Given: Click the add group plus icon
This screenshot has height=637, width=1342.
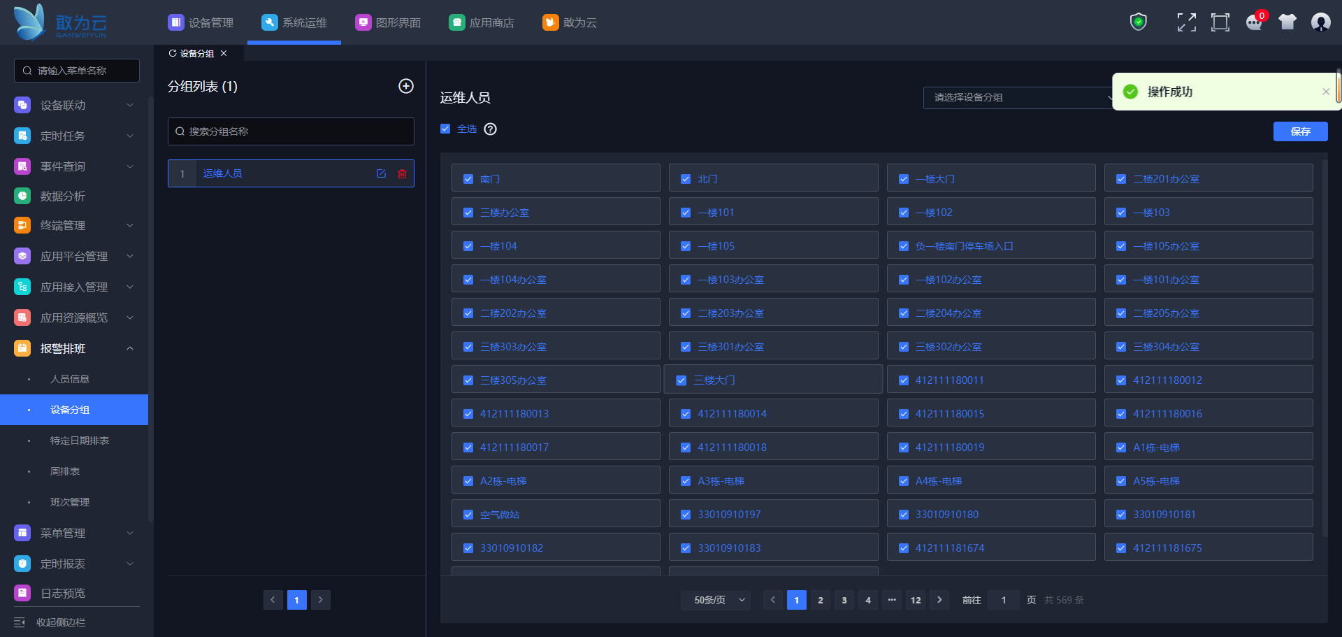Looking at the screenshot, I should [x=405, y=86].
